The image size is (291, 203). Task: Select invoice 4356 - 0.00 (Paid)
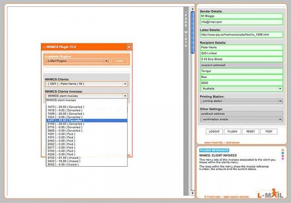86,154
